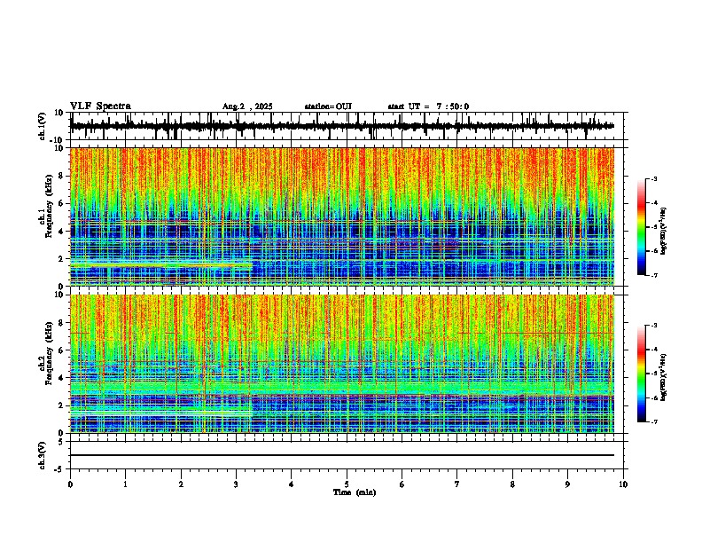Click the ch.2 "Frequency (kHz)" axis label

[49, 353]
